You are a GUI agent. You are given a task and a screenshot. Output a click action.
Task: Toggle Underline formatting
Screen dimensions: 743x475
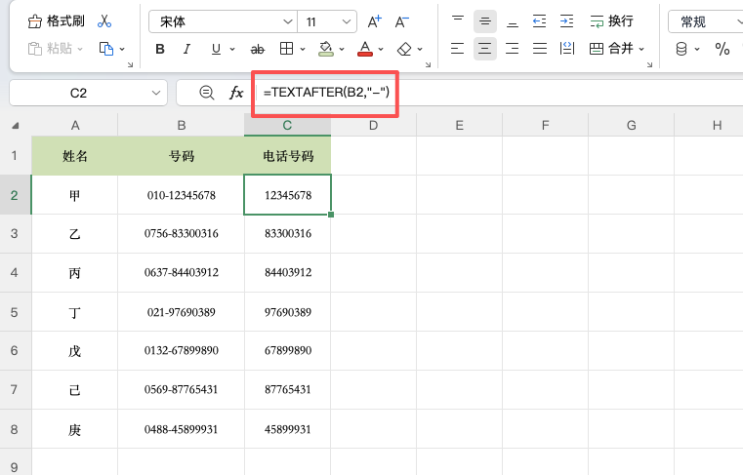pyautogui.click(x=216, y=49)
